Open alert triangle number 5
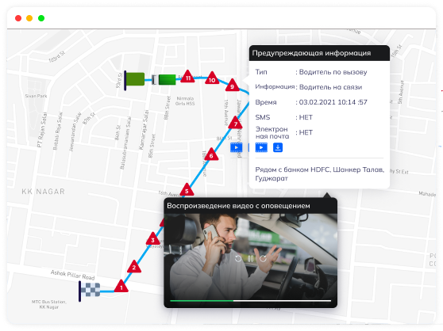Viewport: 443px width, 331px height. click(187, 189)
